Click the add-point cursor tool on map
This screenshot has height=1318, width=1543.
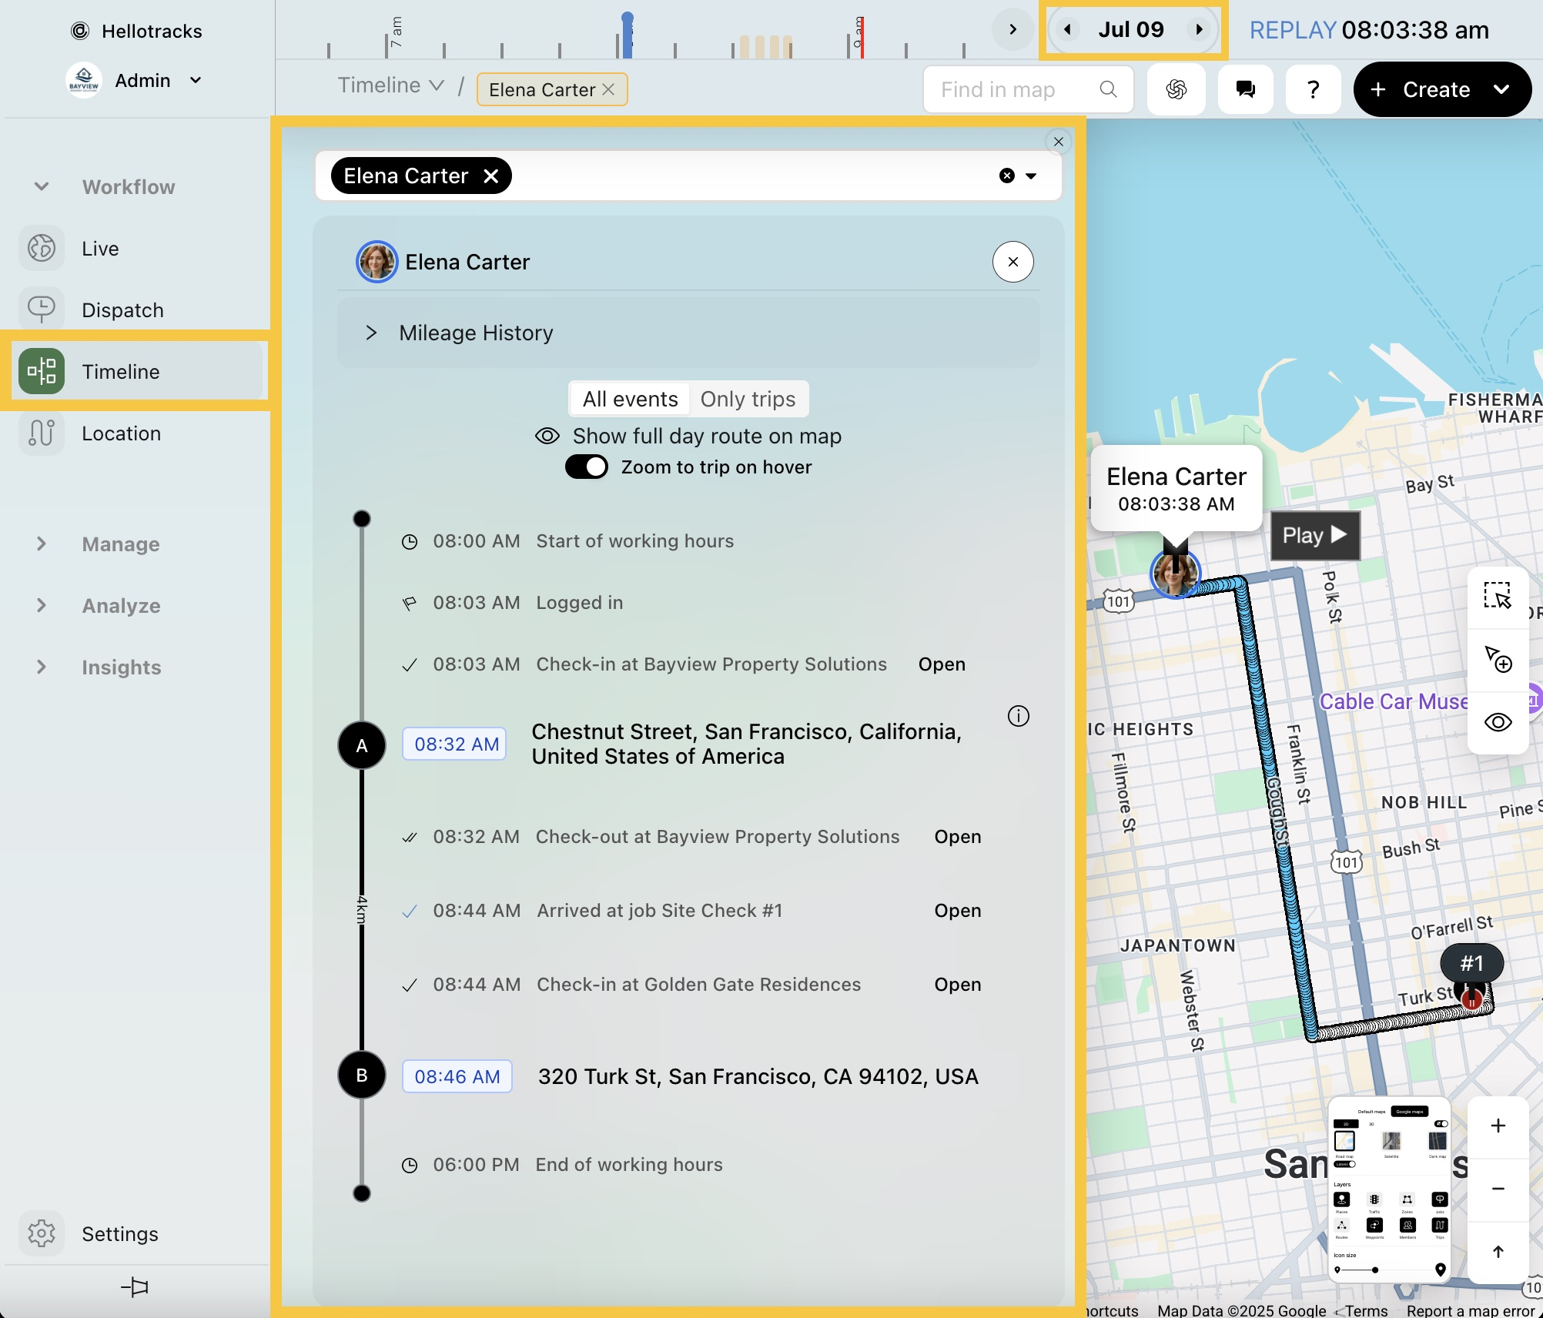(x=1498, y=659)
